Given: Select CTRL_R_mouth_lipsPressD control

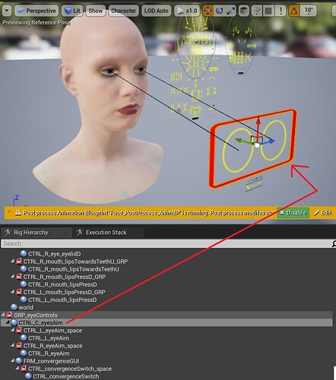Looking at the screenshot, I should (x=62, y=284).
